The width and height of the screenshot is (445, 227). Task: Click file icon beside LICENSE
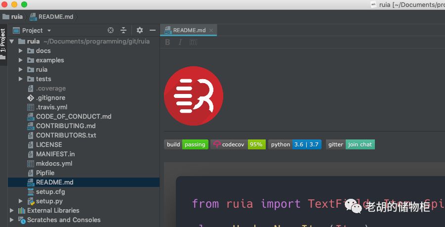(x=30, y=144)
